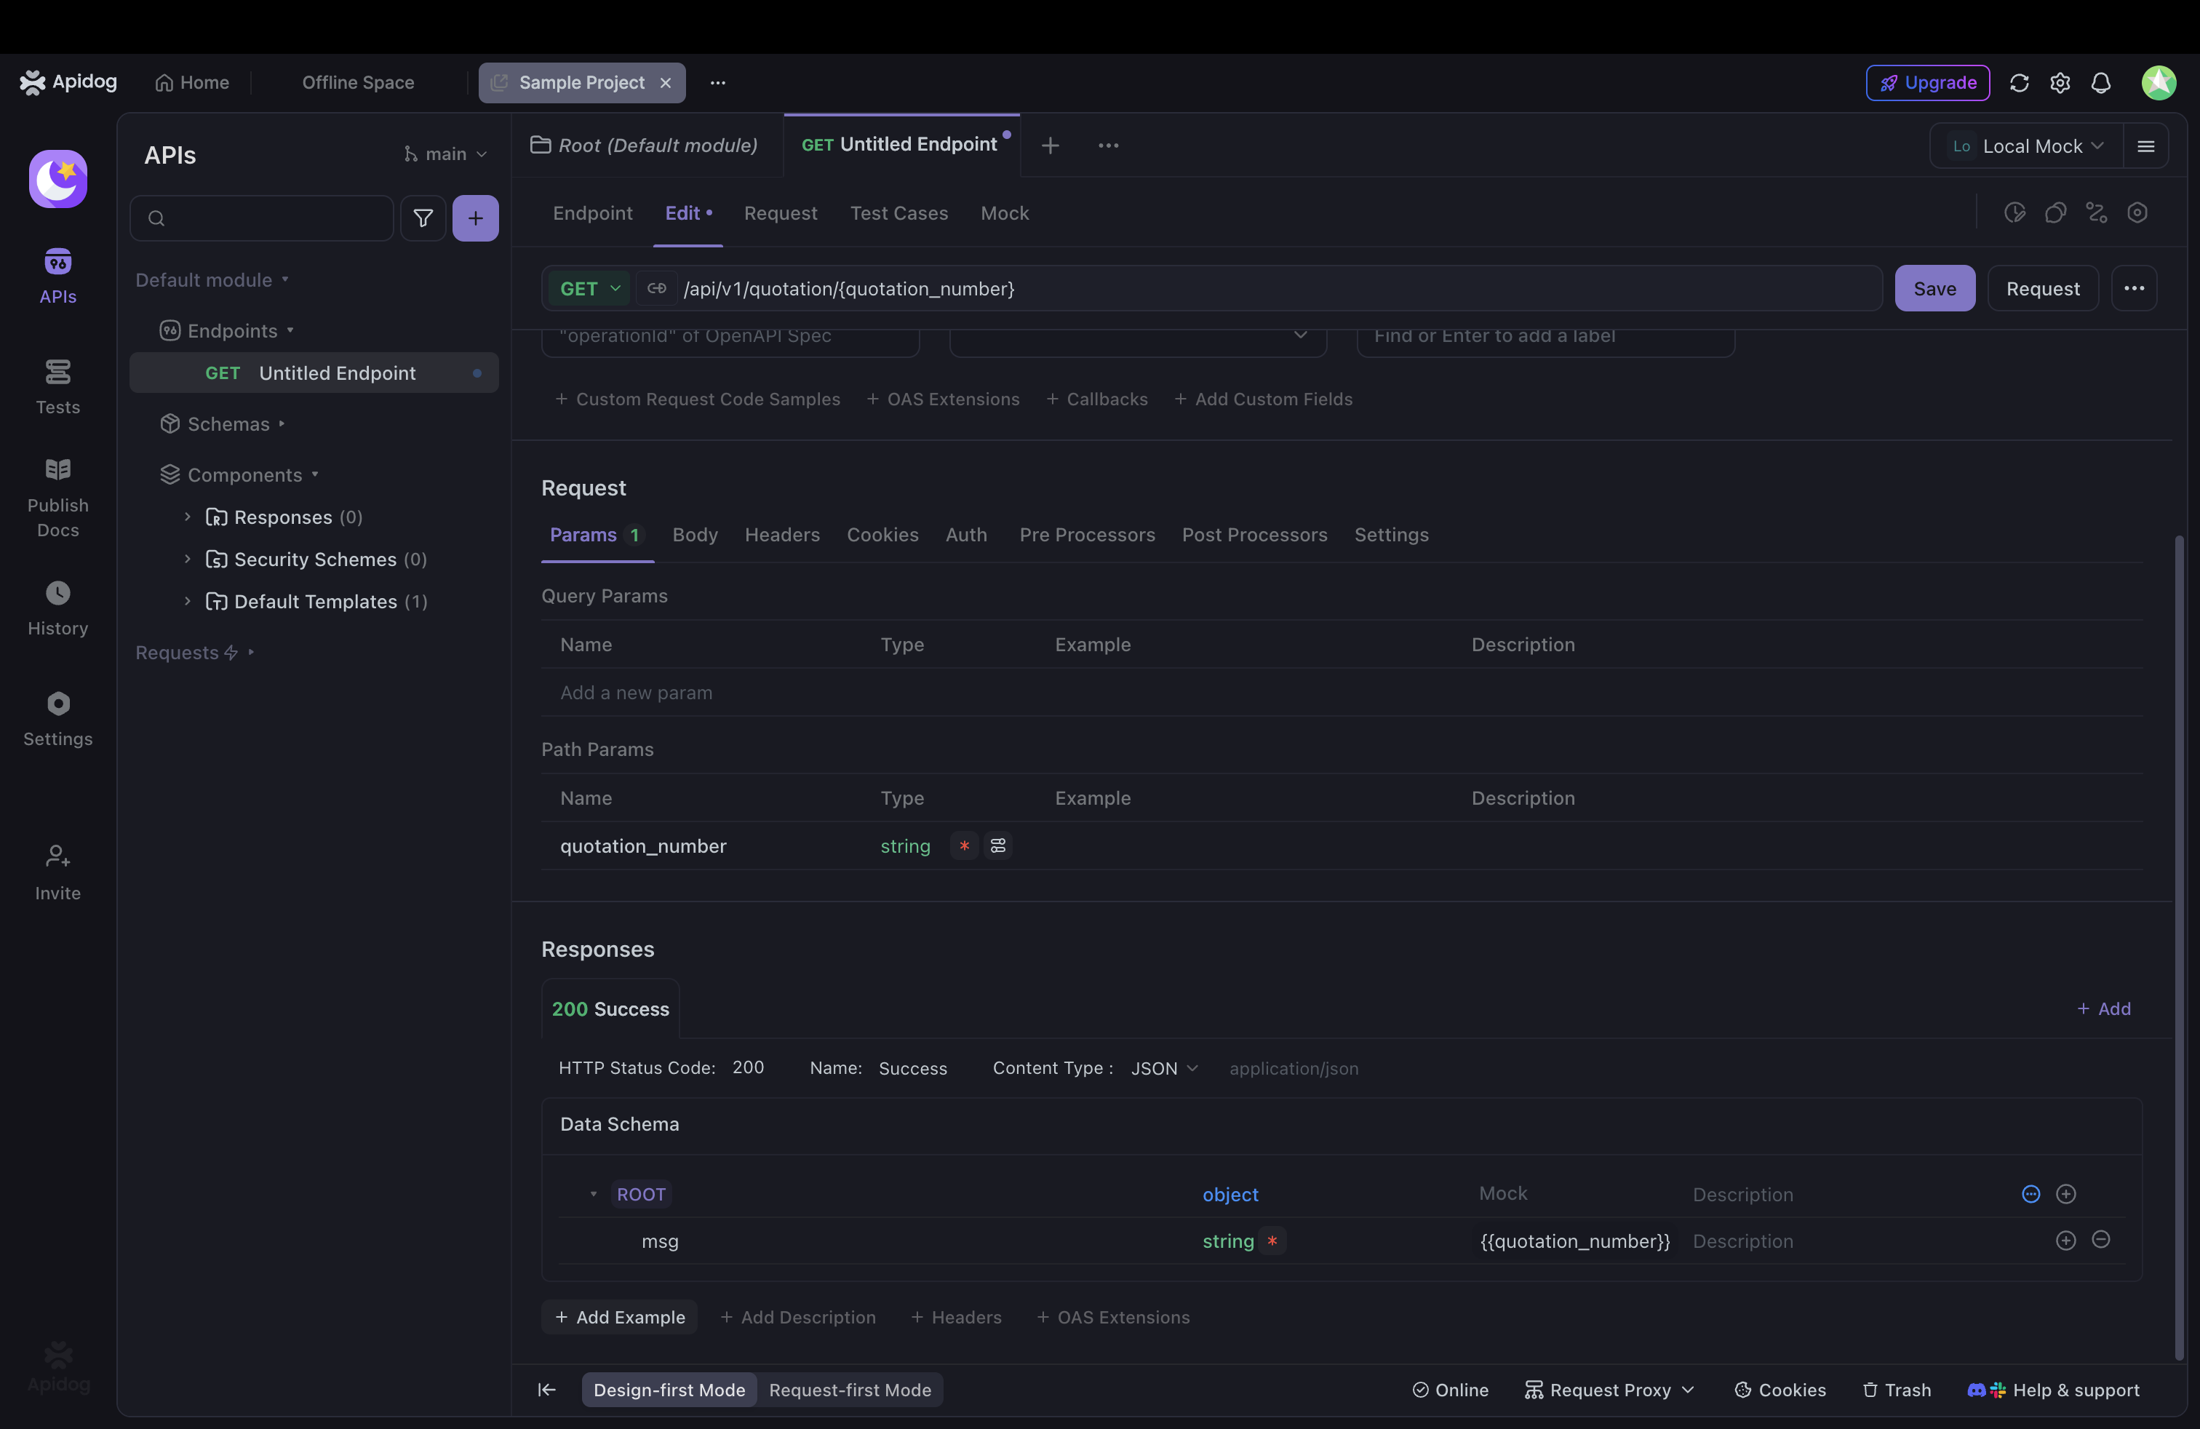The height and width of the screenshot is (1429, 2200).
Task: Open the GET method dropdown
Action: point(589,288)
